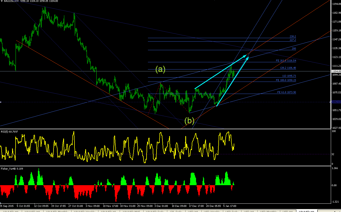341x212 pixels.
Task: Switch to the XAUUSD,Weekly chart tab
Action: [x=84, y=211]
